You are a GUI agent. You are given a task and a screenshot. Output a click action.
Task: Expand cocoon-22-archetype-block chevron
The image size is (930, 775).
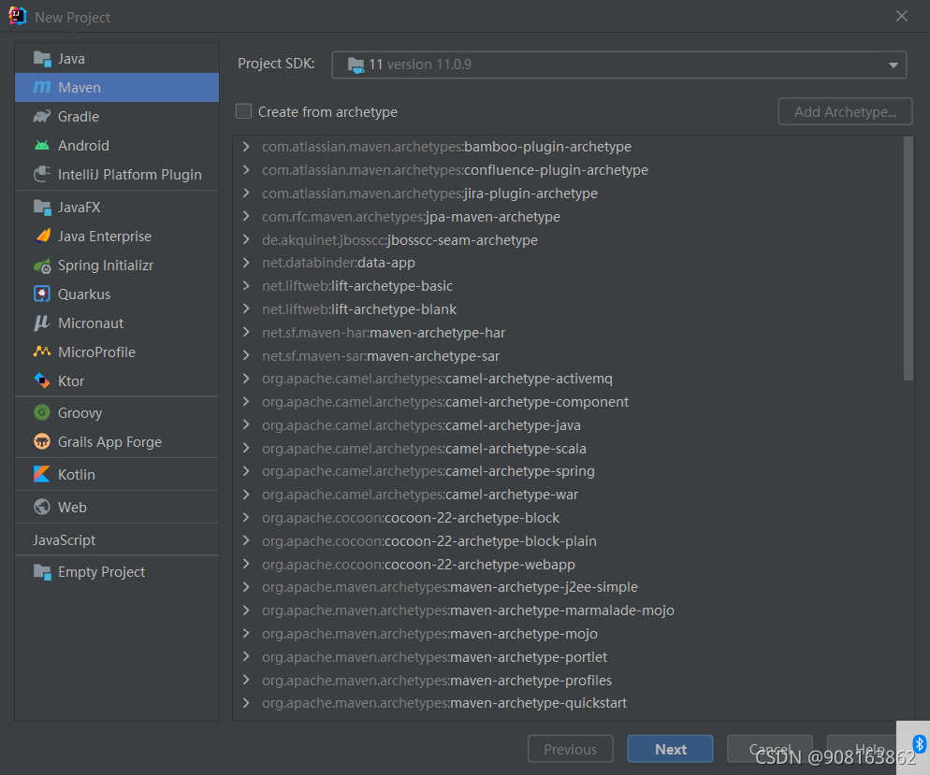coord(246,517)
